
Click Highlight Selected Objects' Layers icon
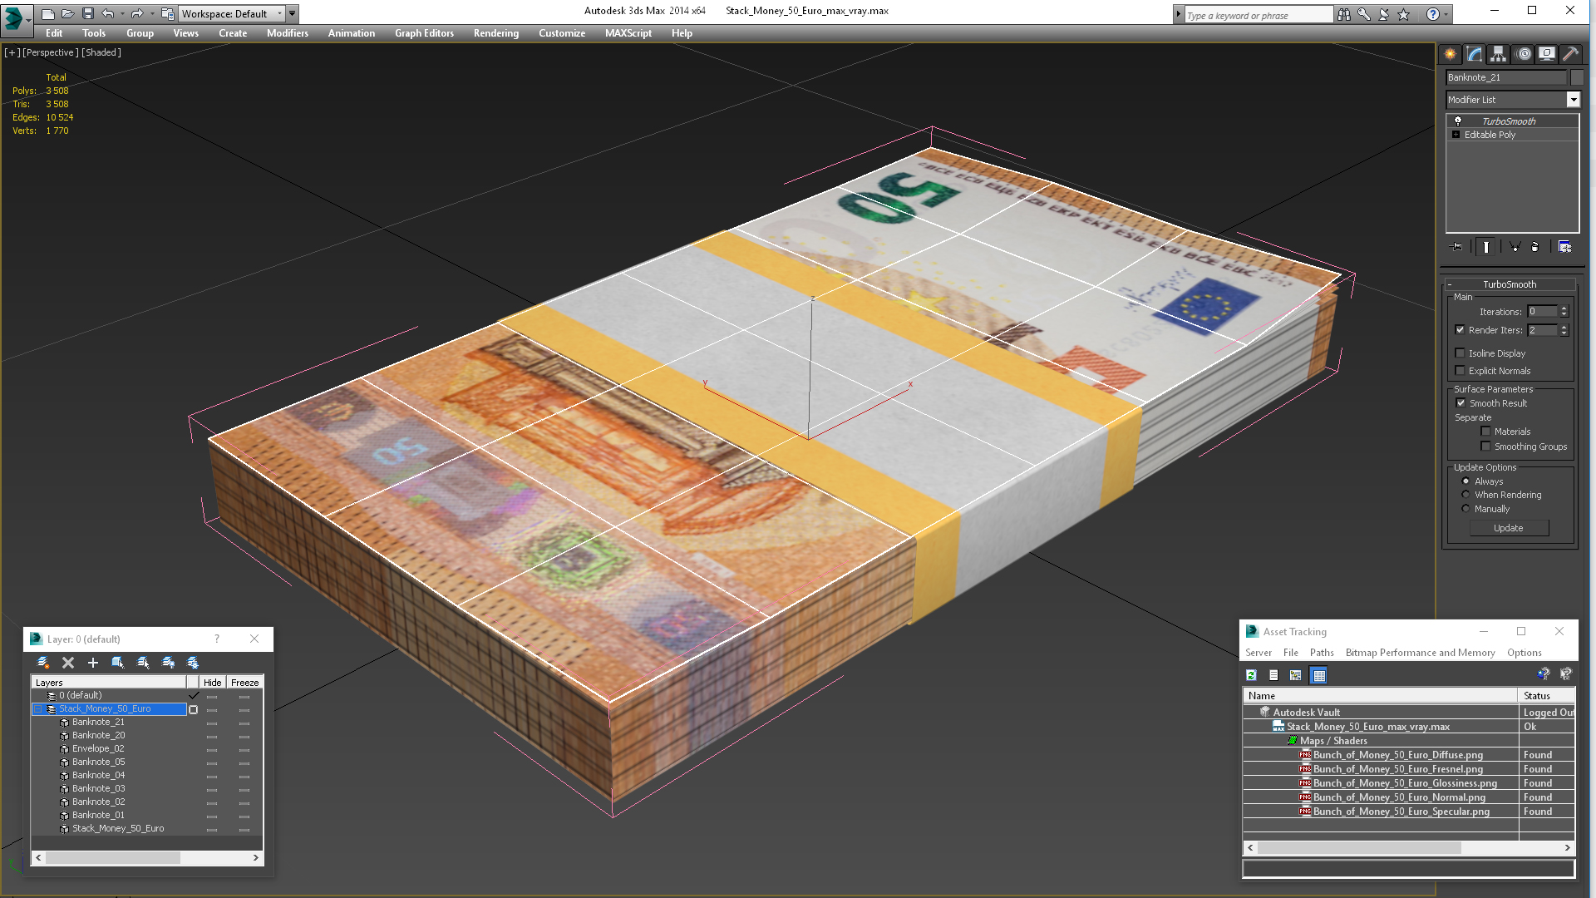(143, 663)
